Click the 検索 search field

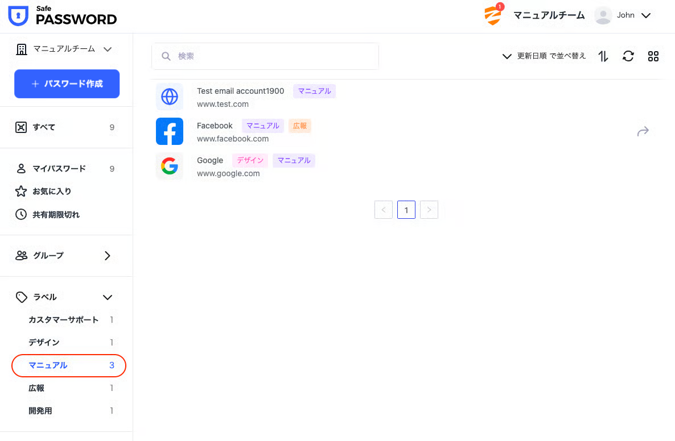[265, 56]
